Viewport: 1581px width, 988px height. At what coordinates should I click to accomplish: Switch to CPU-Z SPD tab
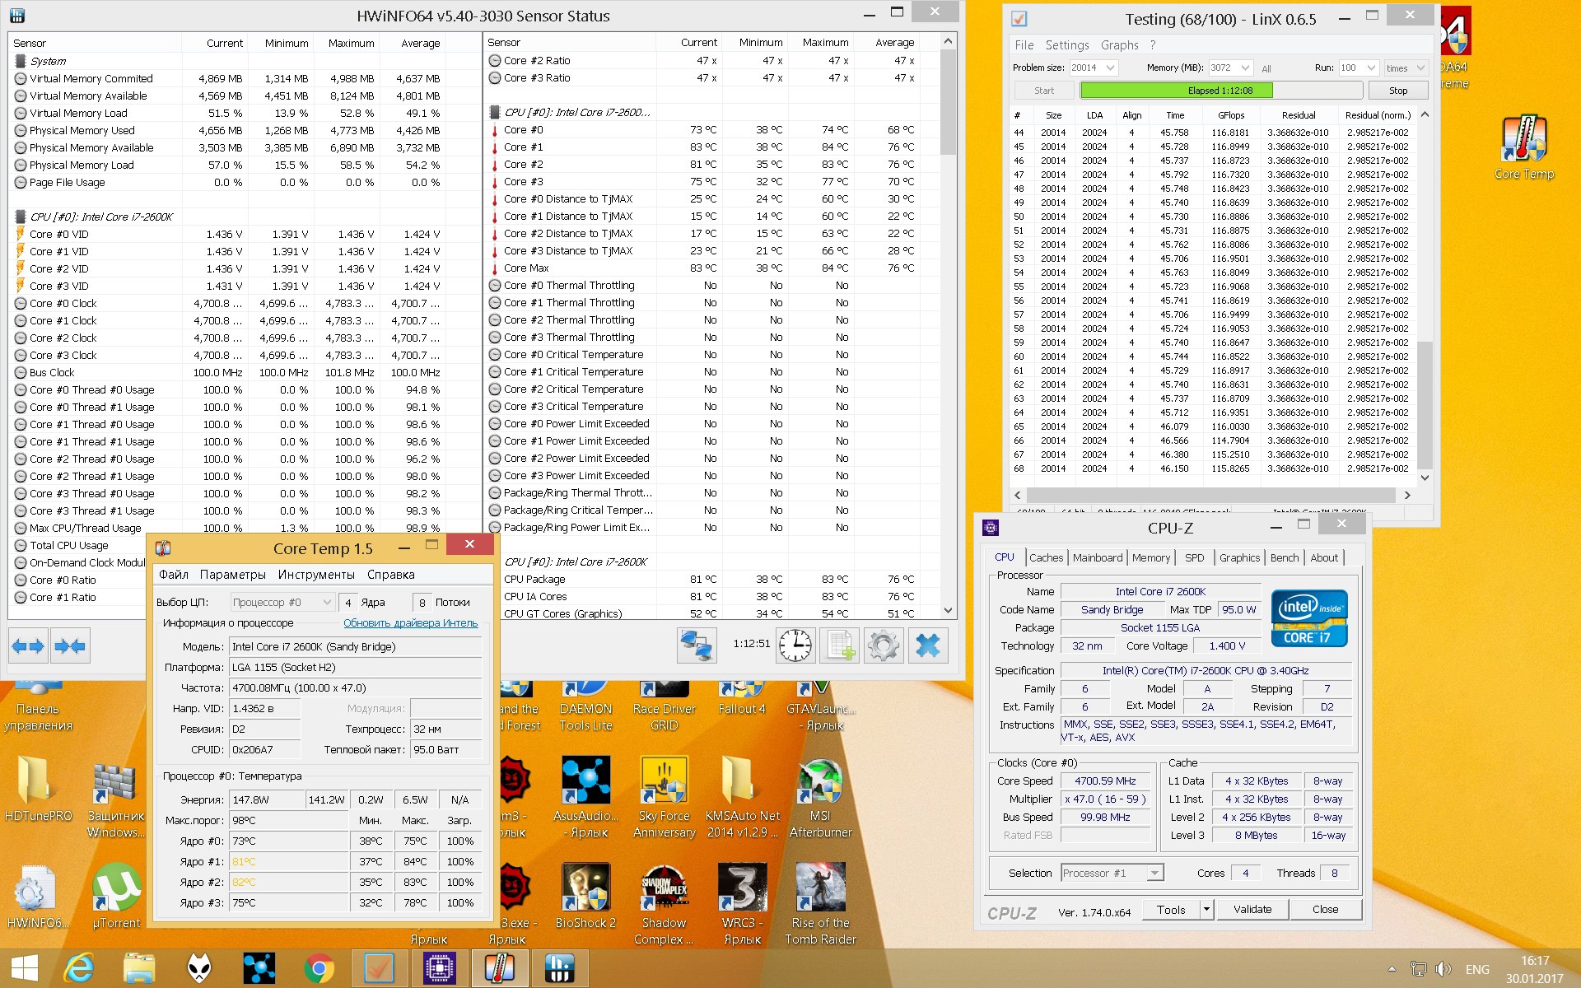(1194, 557)
